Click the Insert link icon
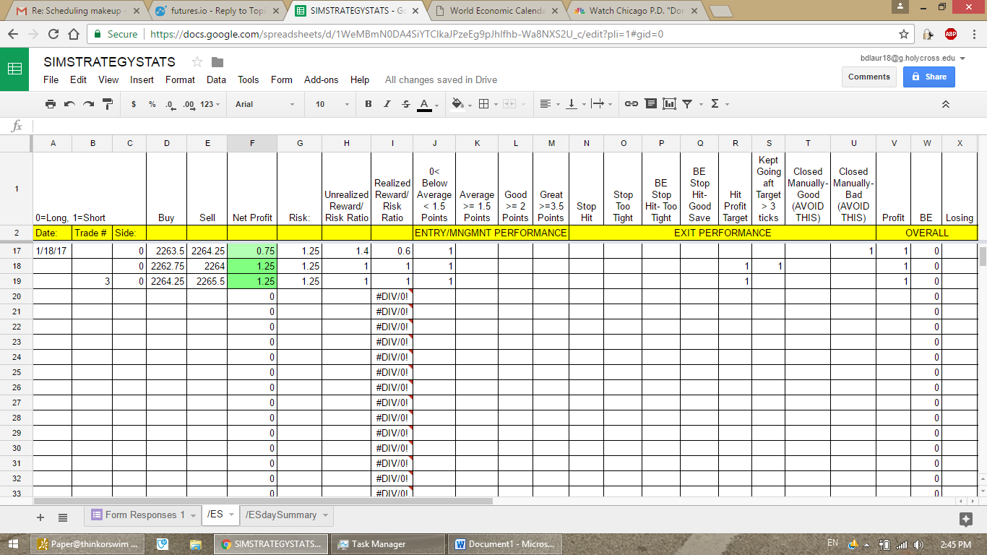Screen dimensions: 987x555 [x=632, y=104]
